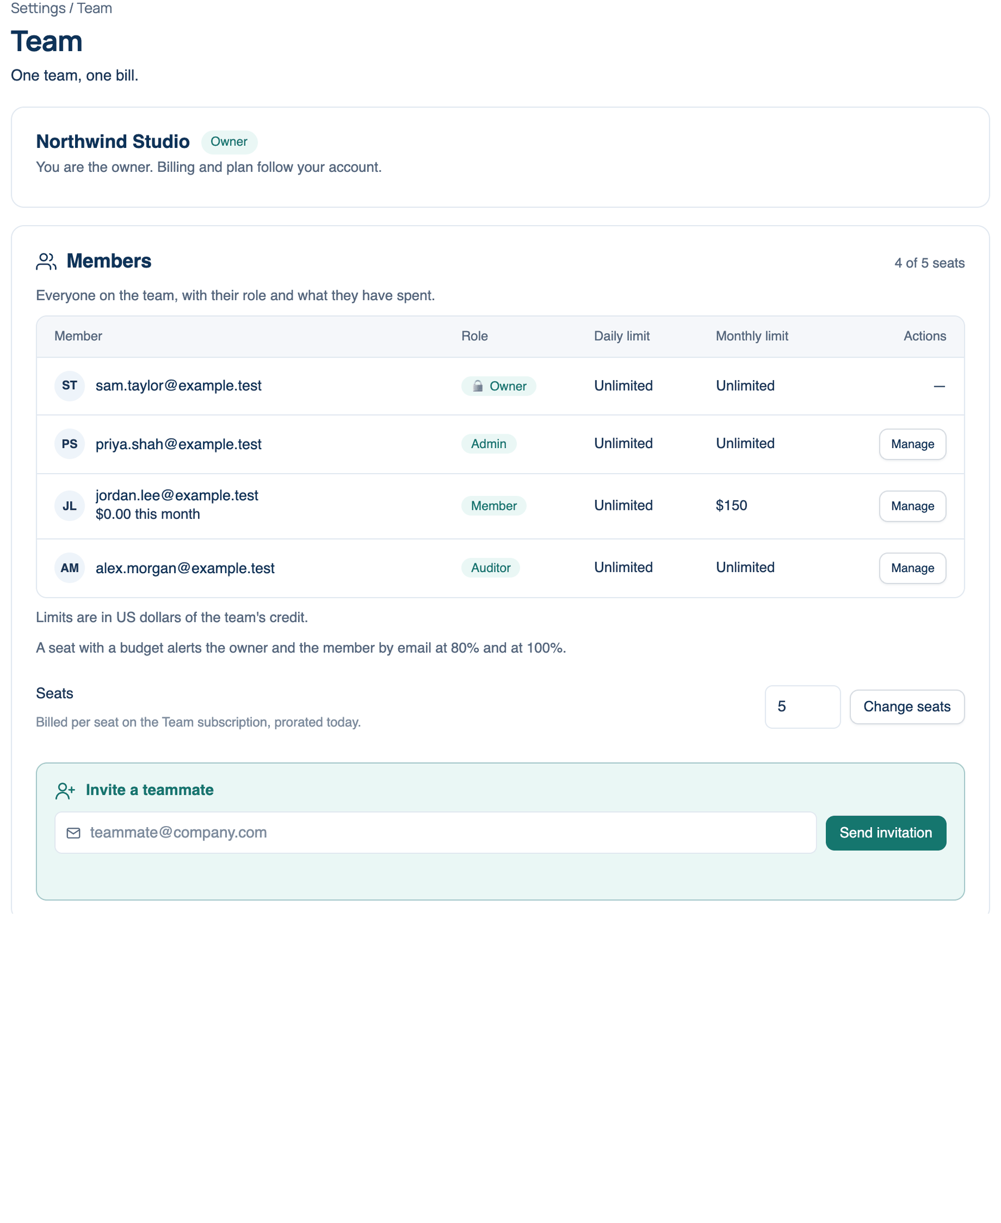The image size is (1001, 1223).
Task: Click the lock icon in Owner badge
Action: [x=478, y=386]
